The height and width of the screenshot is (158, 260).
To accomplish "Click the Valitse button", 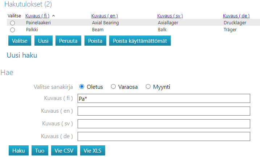I will [20, 41].
